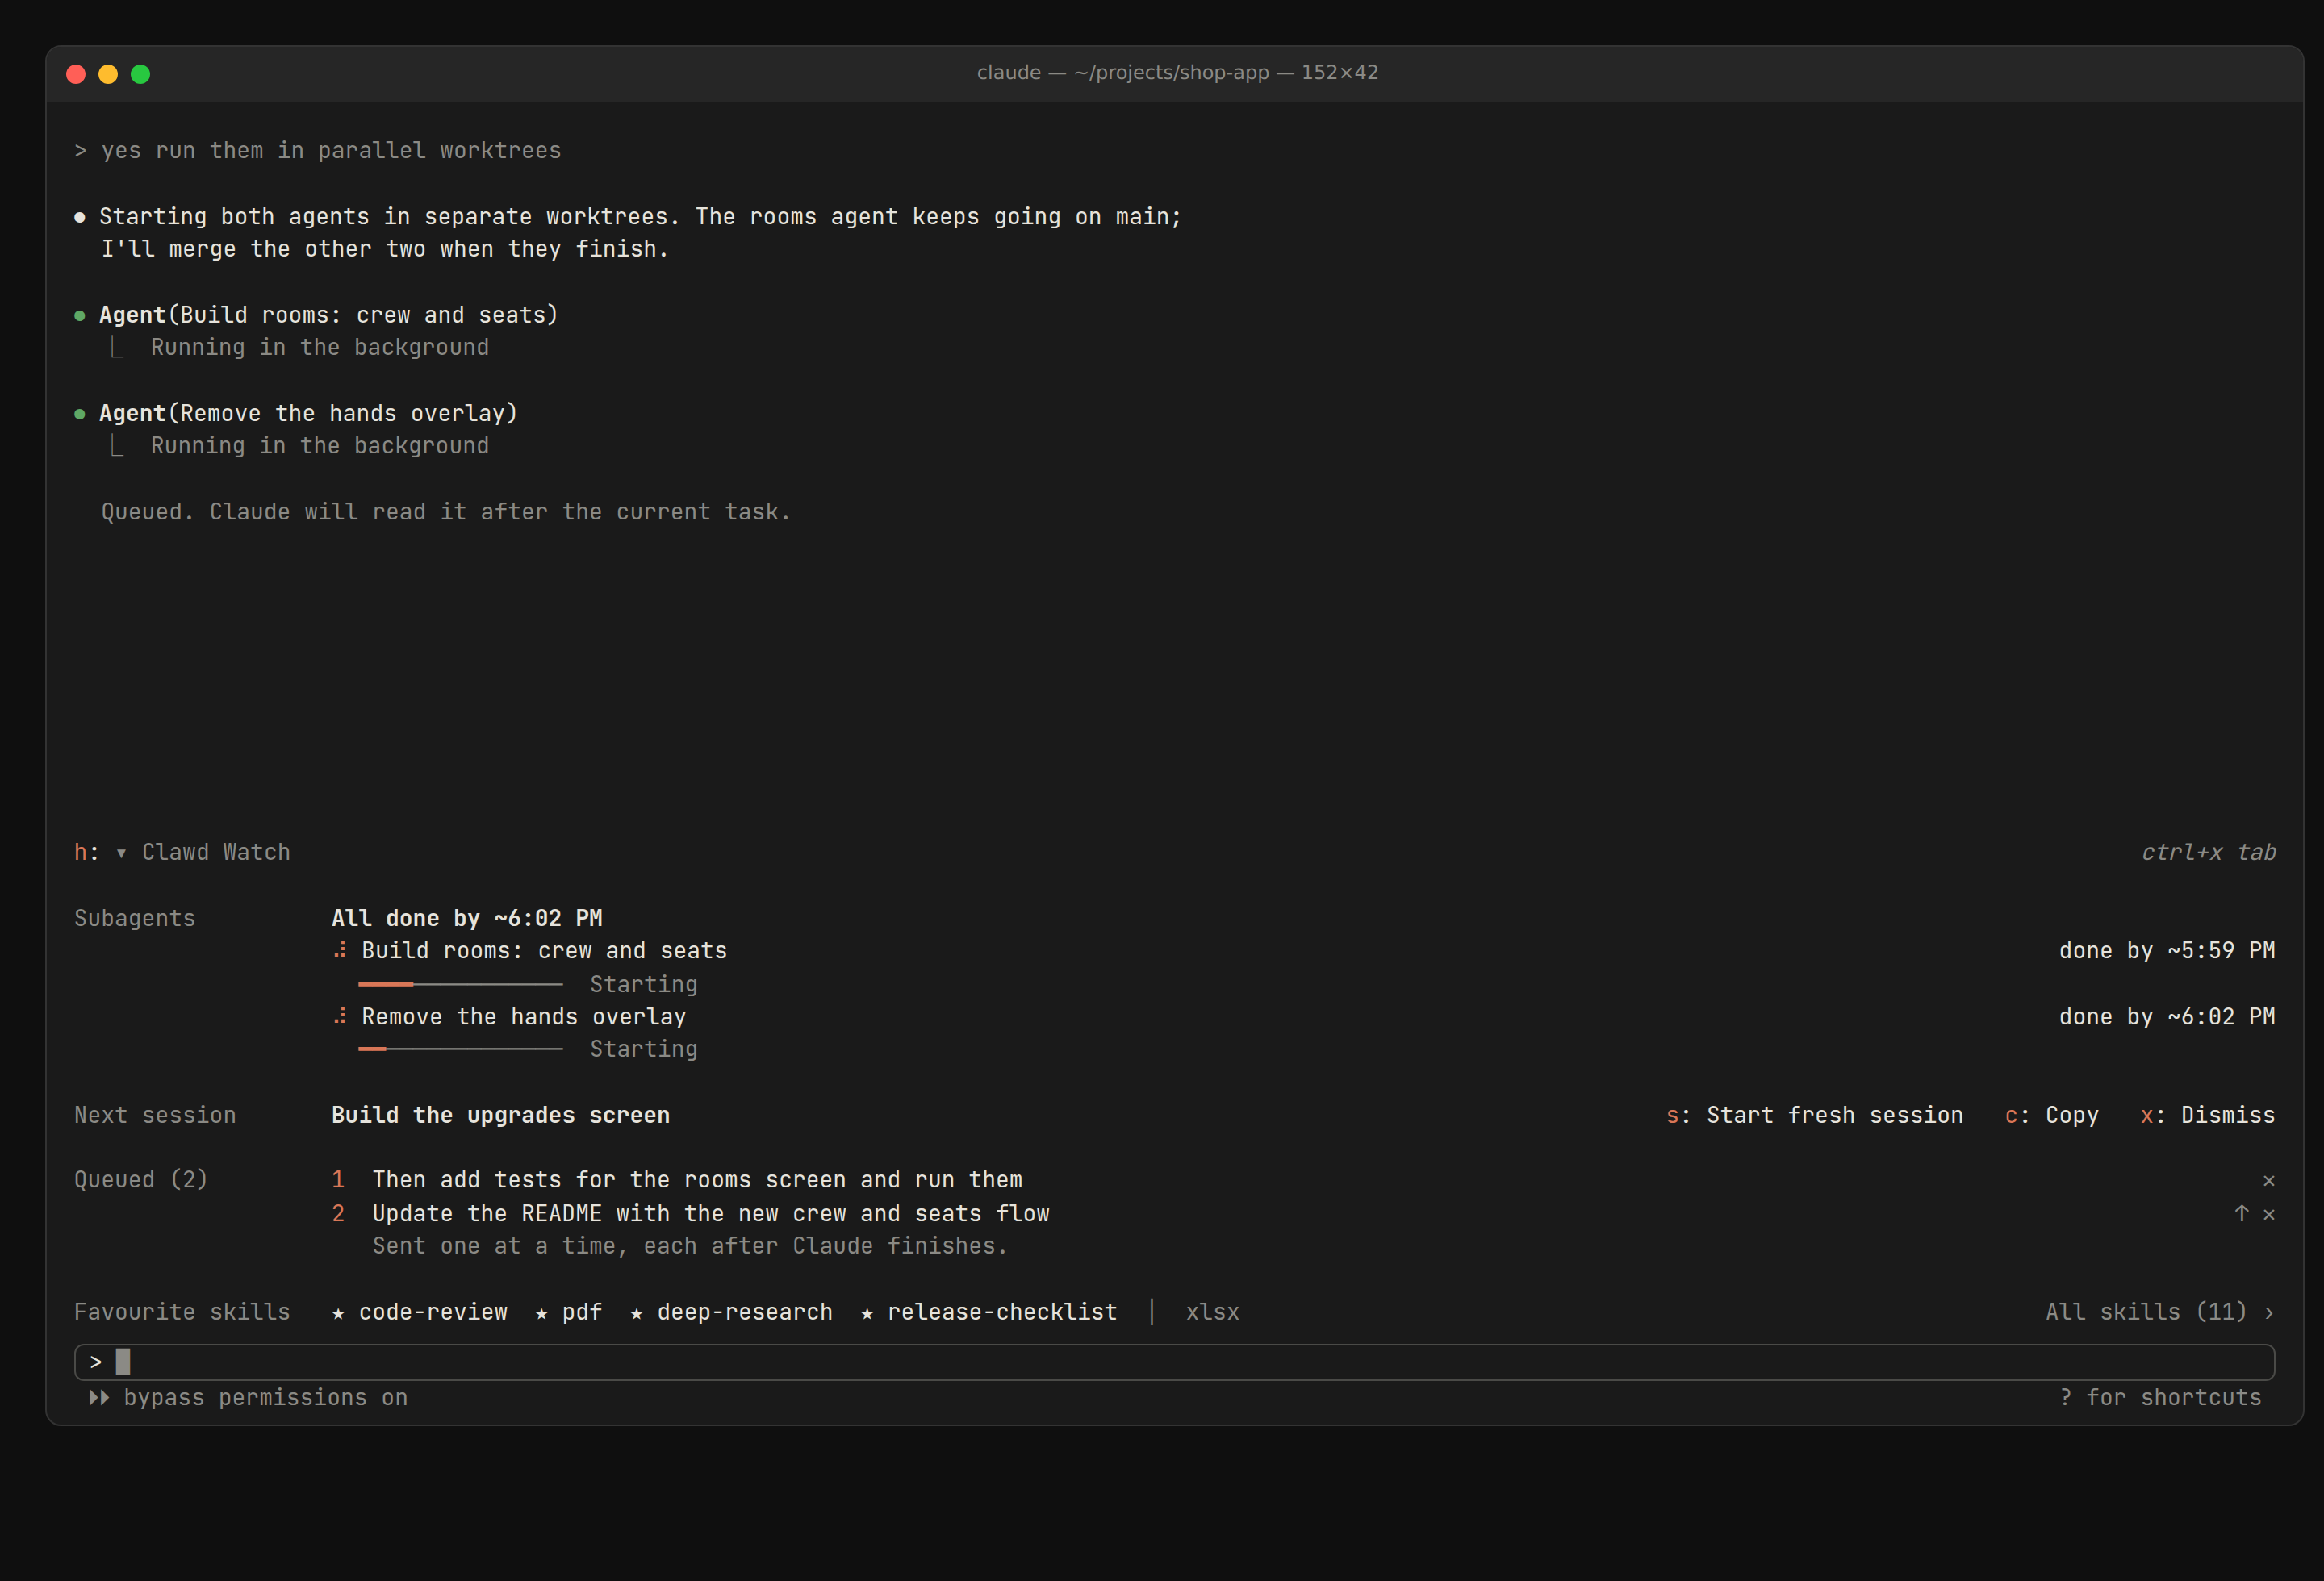Screen dimensions: 2324x1581
Task: Select the deep-research favourite skill
Action: click(731, 1312)
